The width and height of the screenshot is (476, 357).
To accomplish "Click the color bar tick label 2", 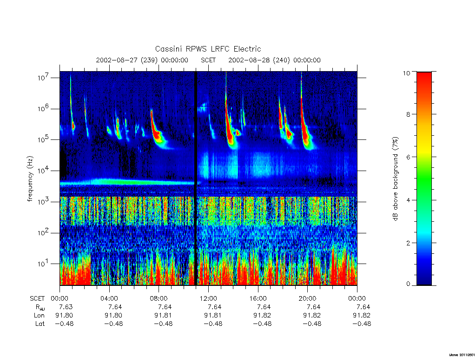I will click(x=408, y=243).
